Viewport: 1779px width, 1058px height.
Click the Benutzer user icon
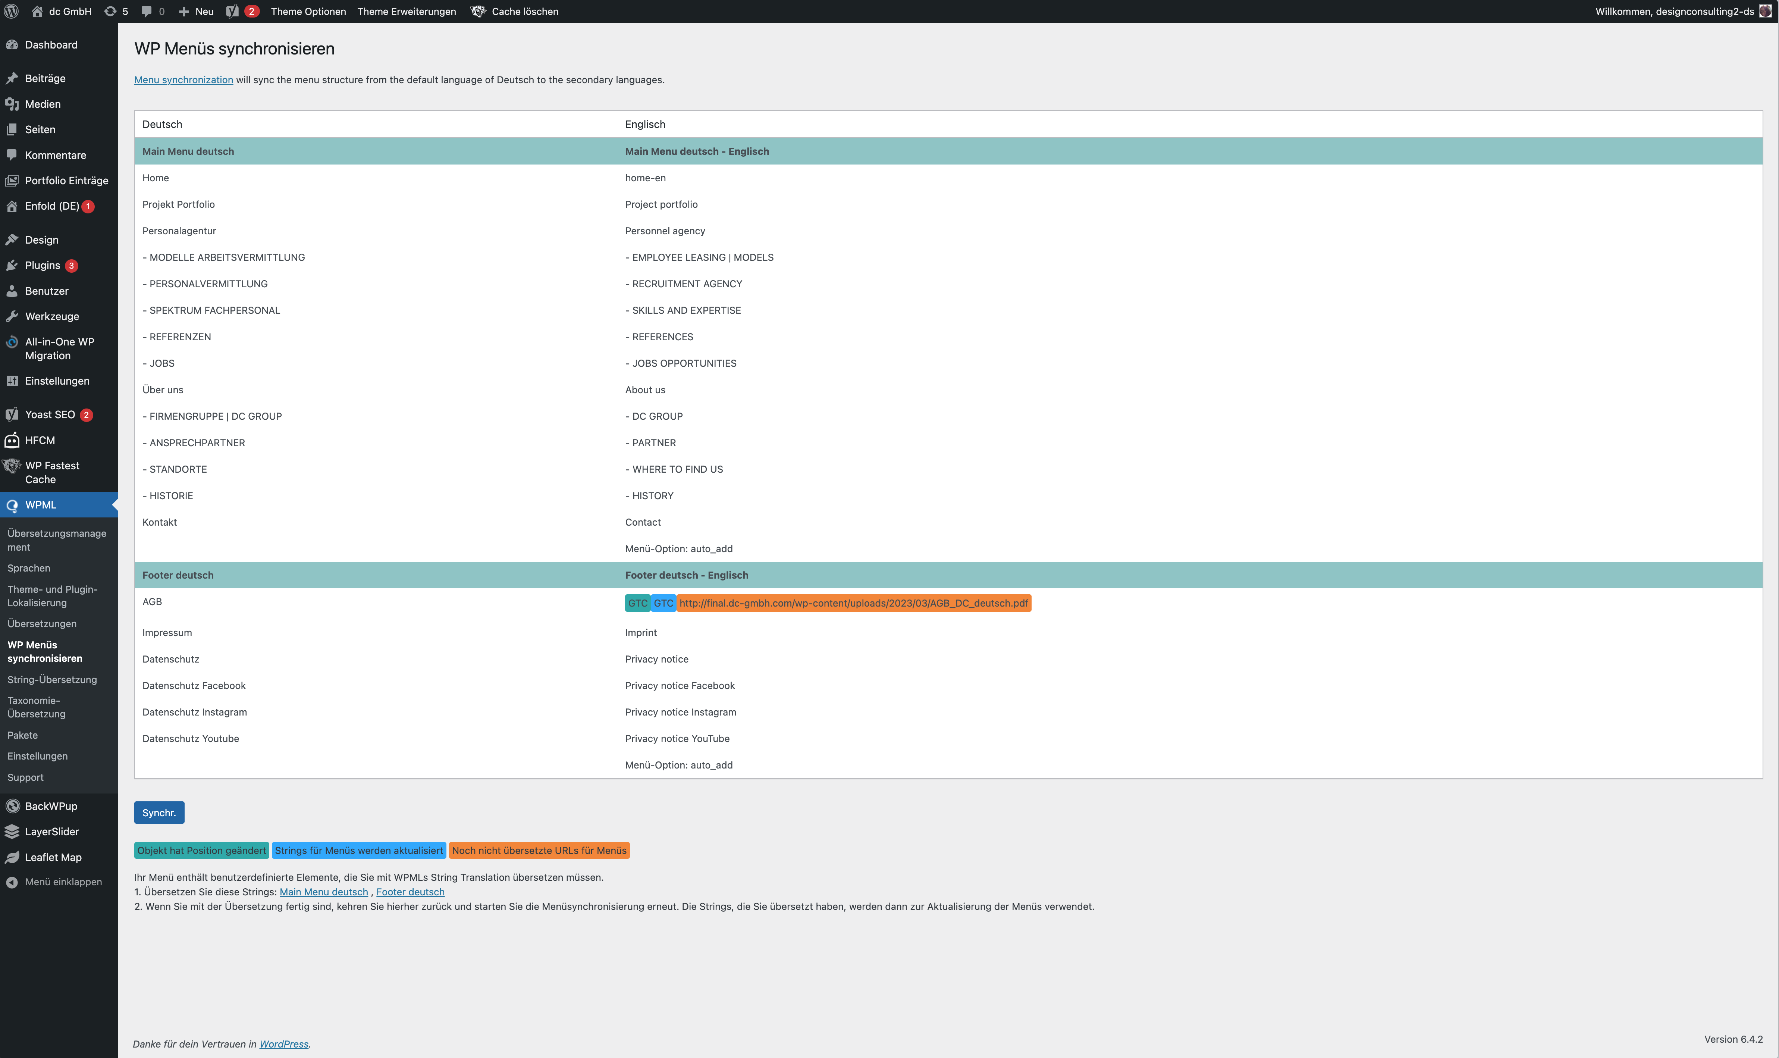12,291
